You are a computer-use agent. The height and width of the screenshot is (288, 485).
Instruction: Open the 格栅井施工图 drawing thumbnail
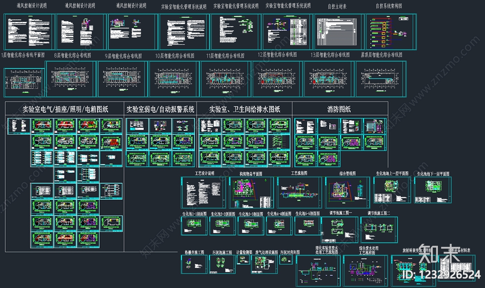point(194,265)
